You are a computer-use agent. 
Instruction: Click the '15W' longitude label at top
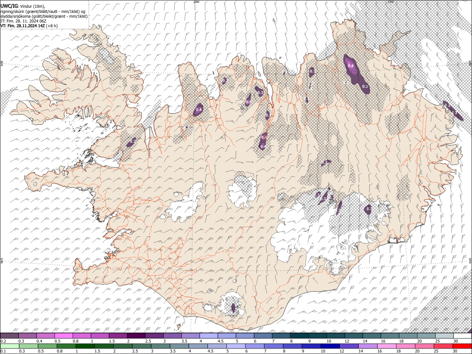click(391, 2)
